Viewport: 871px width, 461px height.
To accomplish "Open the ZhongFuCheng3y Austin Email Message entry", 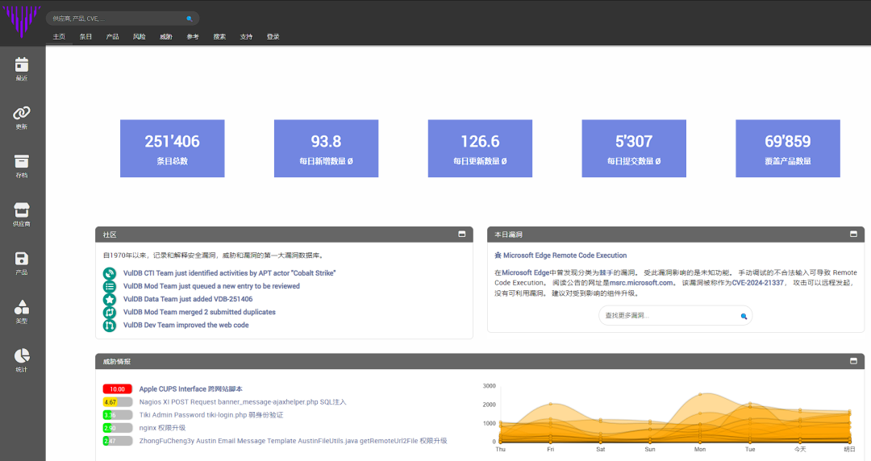I will (293, 441).
